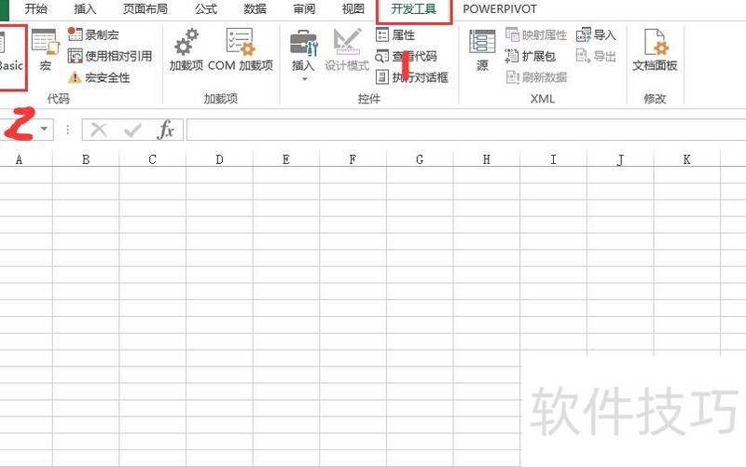
Task: Select column K header
Action: point(687,159)
